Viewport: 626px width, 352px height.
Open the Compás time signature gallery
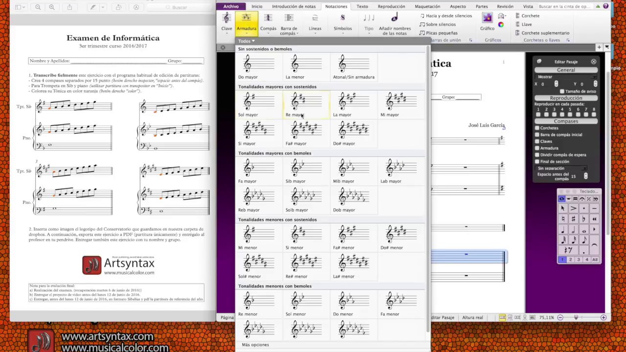coord(268,23)
